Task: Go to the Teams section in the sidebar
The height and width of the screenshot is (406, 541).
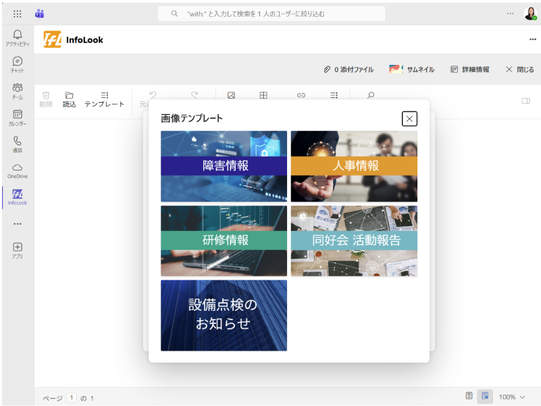Action: pyautogui.click(x=17, y=91)
